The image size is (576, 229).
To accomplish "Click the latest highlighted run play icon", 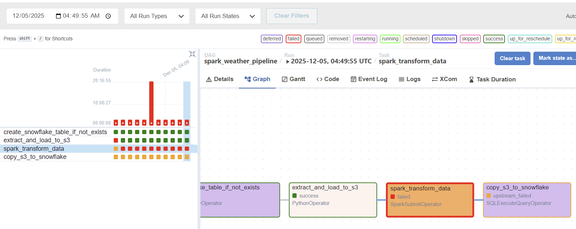I will [x=187, y=123].
